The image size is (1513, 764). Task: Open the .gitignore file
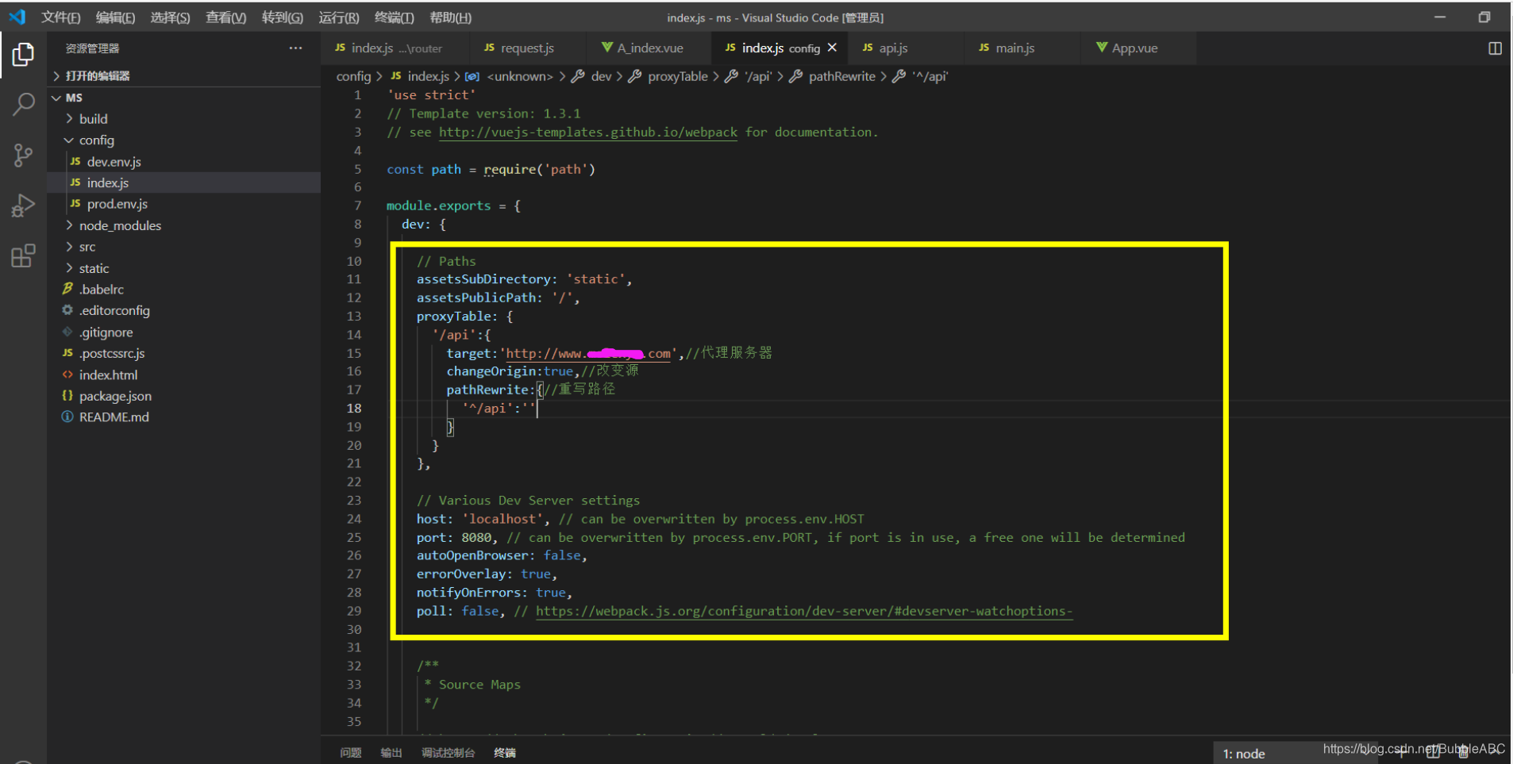click(x=106, y=332)
